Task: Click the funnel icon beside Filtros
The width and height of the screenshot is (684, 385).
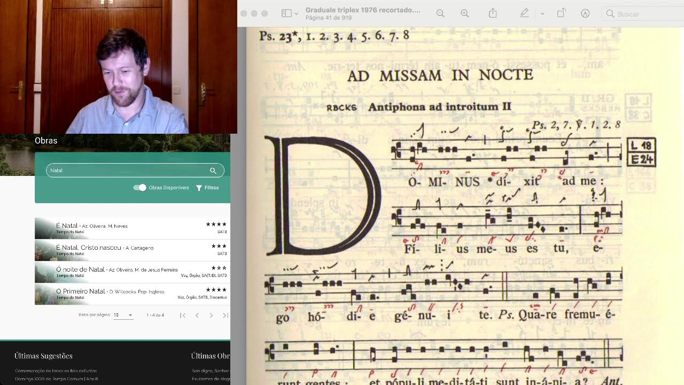Action: point(199,188)
